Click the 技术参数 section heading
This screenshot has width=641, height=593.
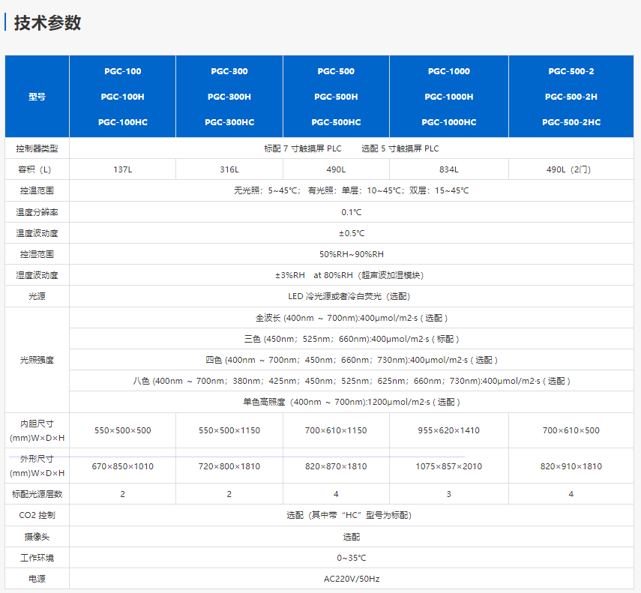(x=47, y=23)
